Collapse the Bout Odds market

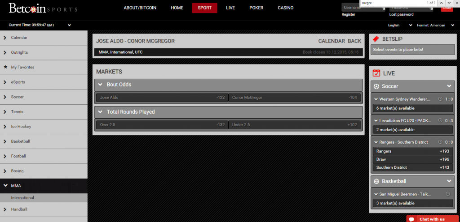click(229, 85)
